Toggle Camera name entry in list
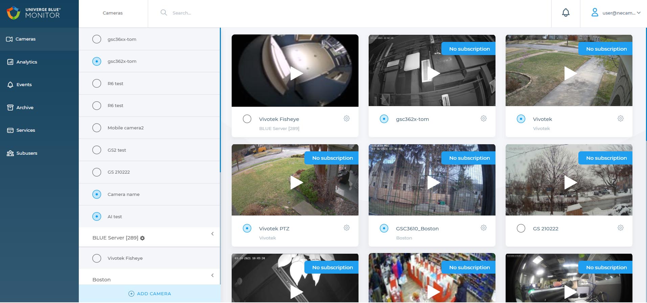 tap(97, 194)
